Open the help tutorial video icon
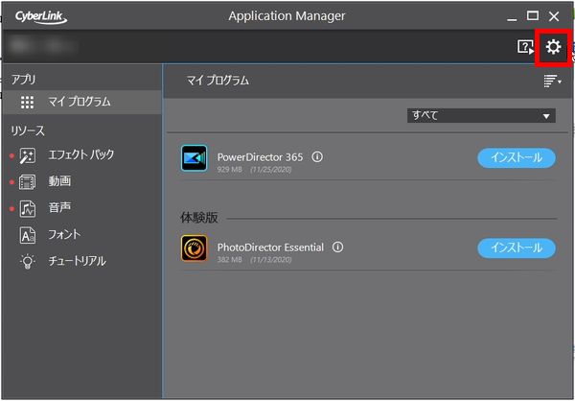The height and width of the screenshot is (401, 575). (525, 47)
